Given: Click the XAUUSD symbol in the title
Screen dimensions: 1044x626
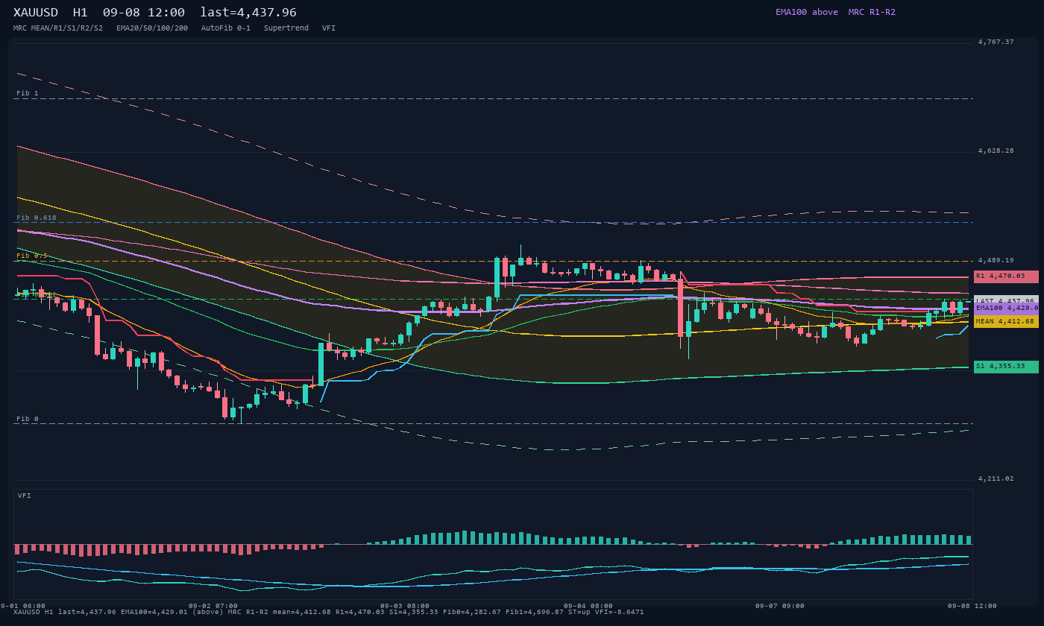Looking at the screenshot, I should (x=36, y=13).
